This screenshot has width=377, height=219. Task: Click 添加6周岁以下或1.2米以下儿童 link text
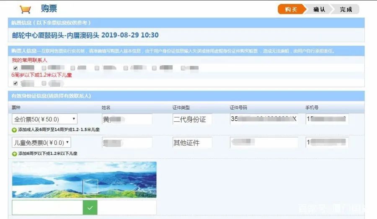(48, 154)
